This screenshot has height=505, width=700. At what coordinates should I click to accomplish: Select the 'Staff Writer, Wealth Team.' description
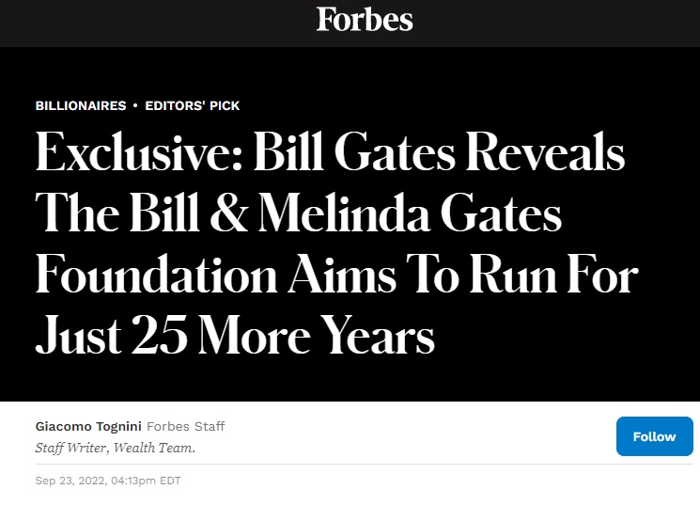coord(116,448)
